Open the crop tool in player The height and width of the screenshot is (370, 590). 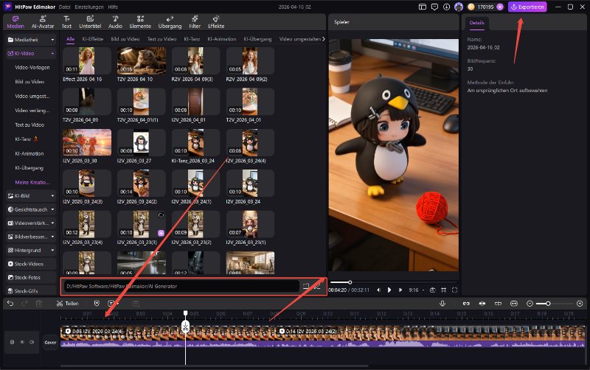pos(444,290)
